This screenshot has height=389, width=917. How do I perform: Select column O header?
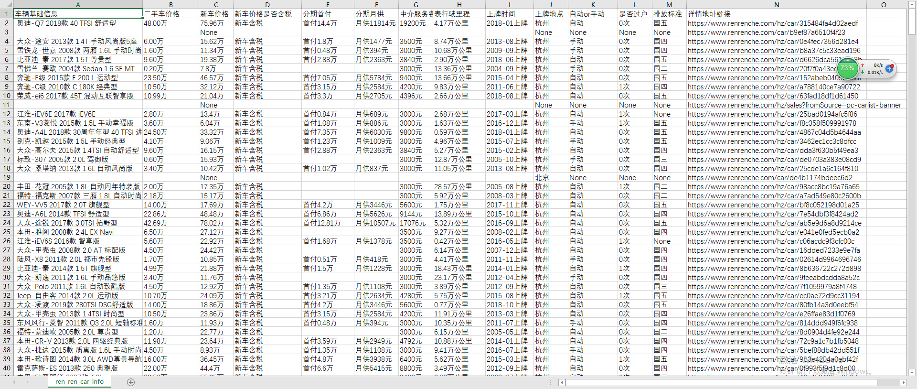coord(884,5)
